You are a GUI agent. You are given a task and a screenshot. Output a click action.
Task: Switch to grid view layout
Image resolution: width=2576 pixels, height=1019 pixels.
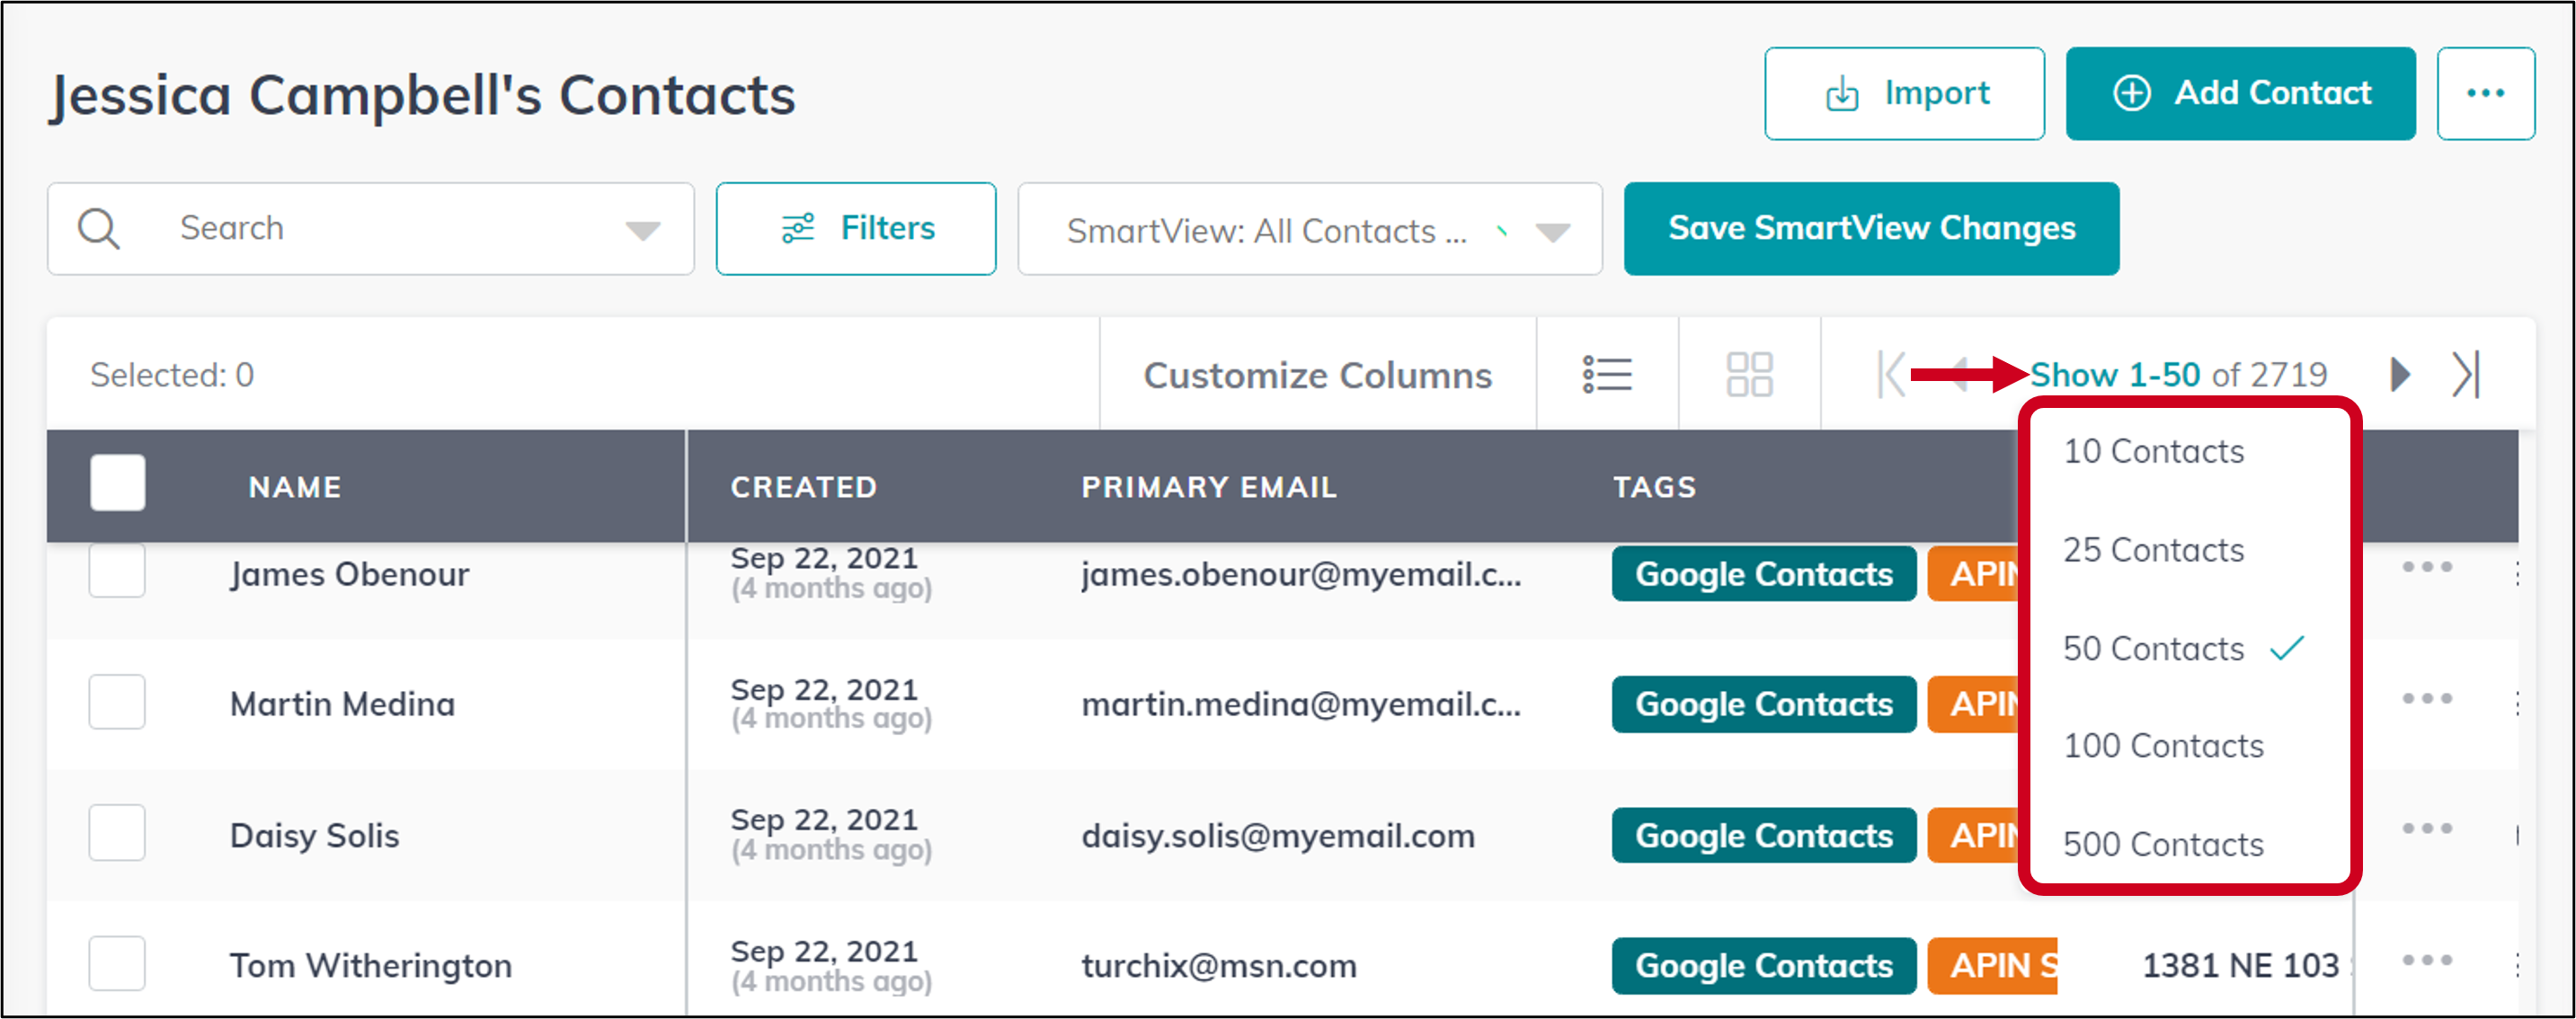point(1749,375)
